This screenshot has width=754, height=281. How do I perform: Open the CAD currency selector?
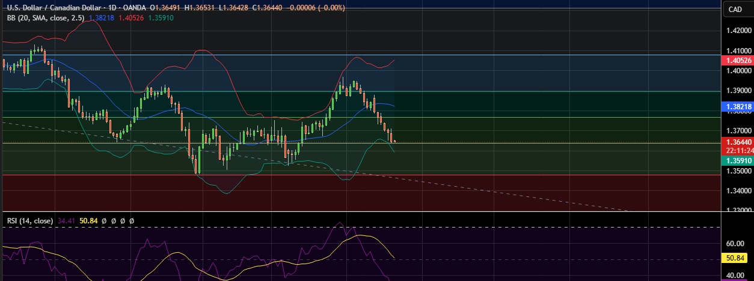pyautogui.click(x=735, y=9)
